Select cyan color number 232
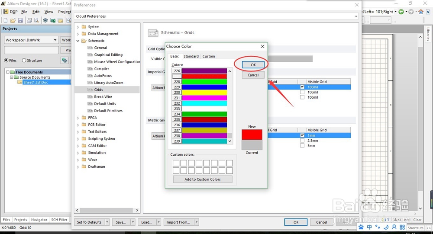433x234 pixels. pyautogui.click(x=204, y=103)
